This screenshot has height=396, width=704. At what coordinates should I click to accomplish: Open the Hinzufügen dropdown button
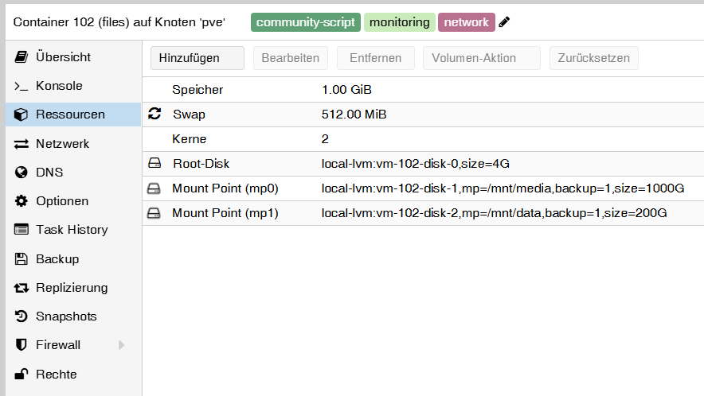198,58
